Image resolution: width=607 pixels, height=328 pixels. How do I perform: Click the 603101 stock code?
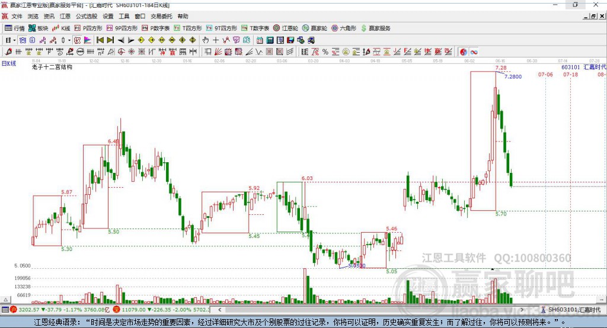[x=571, y=67]
